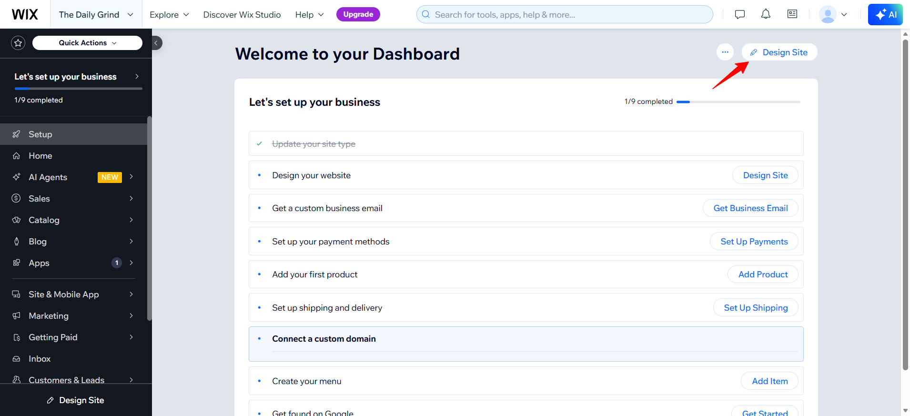
Task: Open the notifications bell
Action: [x=766, y=14]
